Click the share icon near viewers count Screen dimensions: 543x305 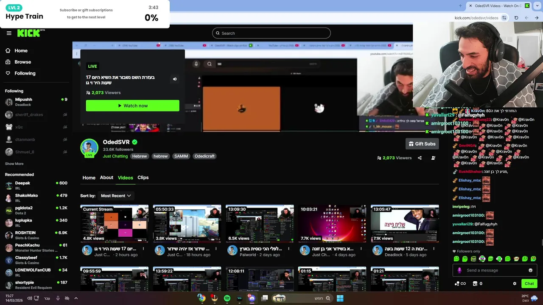(420, 158)
